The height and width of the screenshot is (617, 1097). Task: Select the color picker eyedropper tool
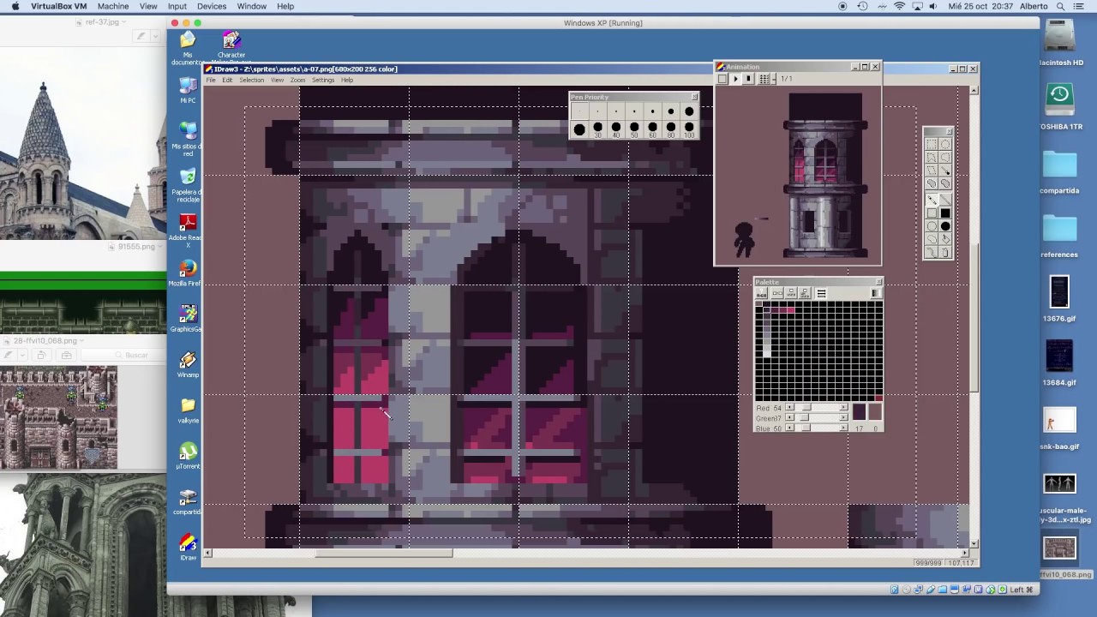pyautogui.click(x=945, y=171)
